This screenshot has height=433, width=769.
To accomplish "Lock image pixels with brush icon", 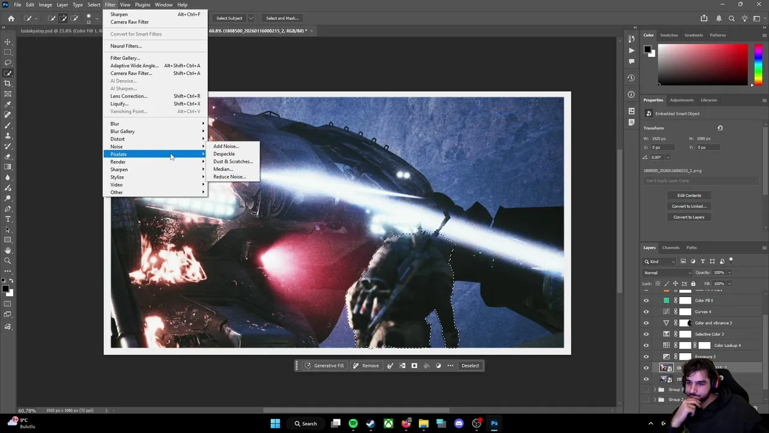I will coord(666,283).
